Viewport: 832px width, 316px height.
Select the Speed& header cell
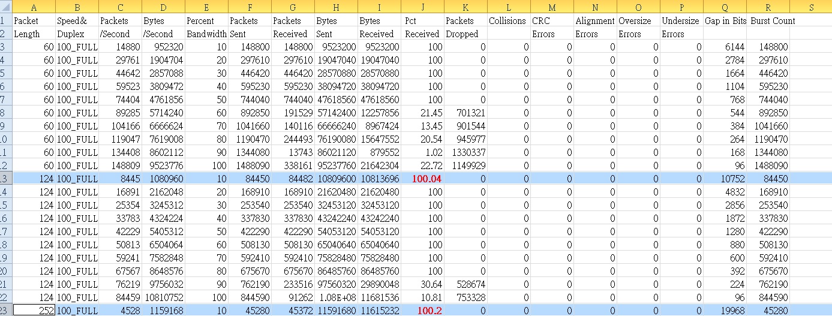[77, 20]
